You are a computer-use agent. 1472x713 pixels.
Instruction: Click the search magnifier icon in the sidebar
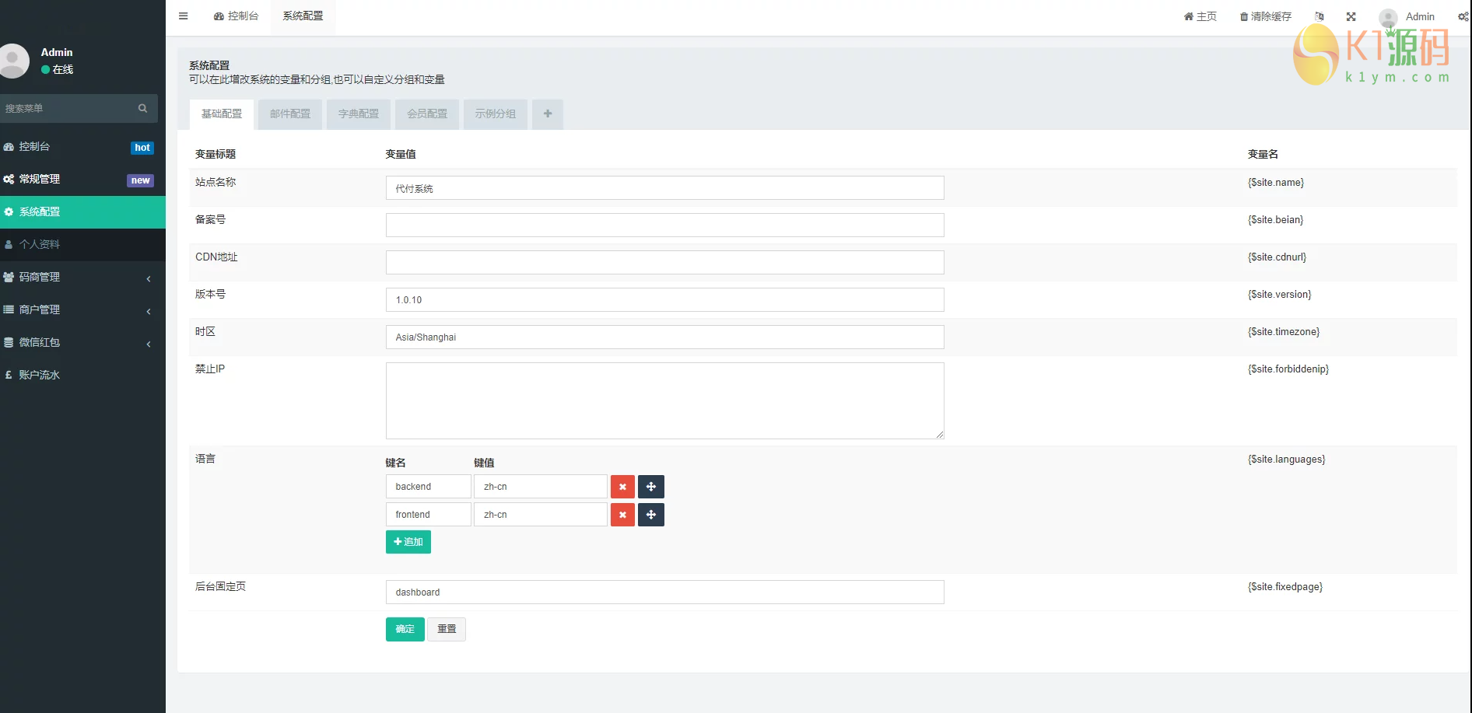tap(142, 108)
